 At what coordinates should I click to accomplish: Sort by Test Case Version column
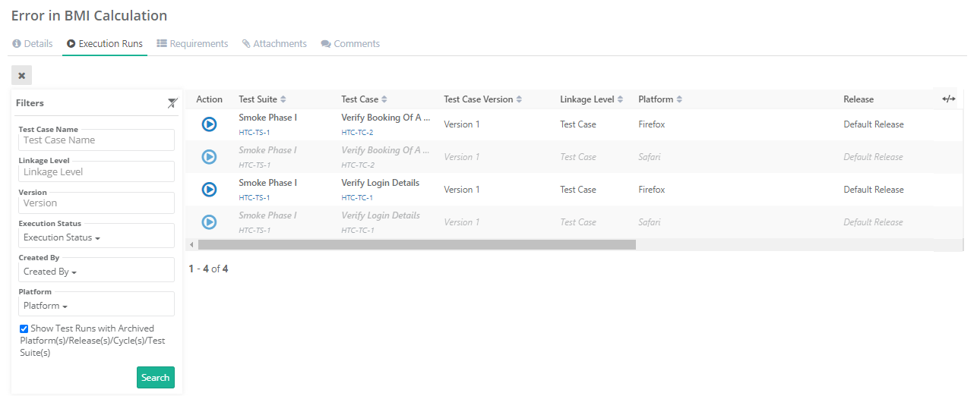483,99
